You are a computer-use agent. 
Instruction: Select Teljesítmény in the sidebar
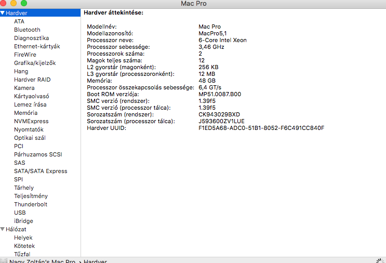[31, 196]
